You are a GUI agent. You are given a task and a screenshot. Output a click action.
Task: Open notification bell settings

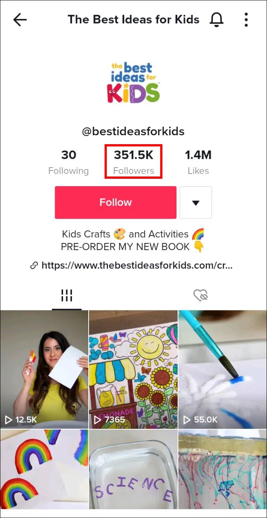[x=217, y=19]
